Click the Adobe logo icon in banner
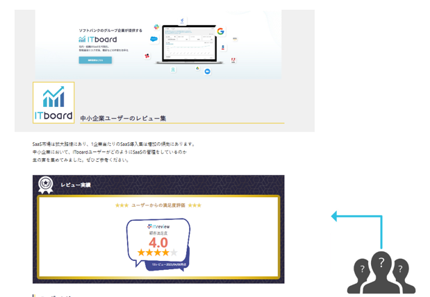This screenshot has height=297, width=430. [x=233, y=60]
